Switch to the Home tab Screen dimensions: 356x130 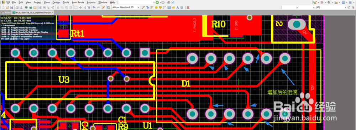[x=6, y=12]
